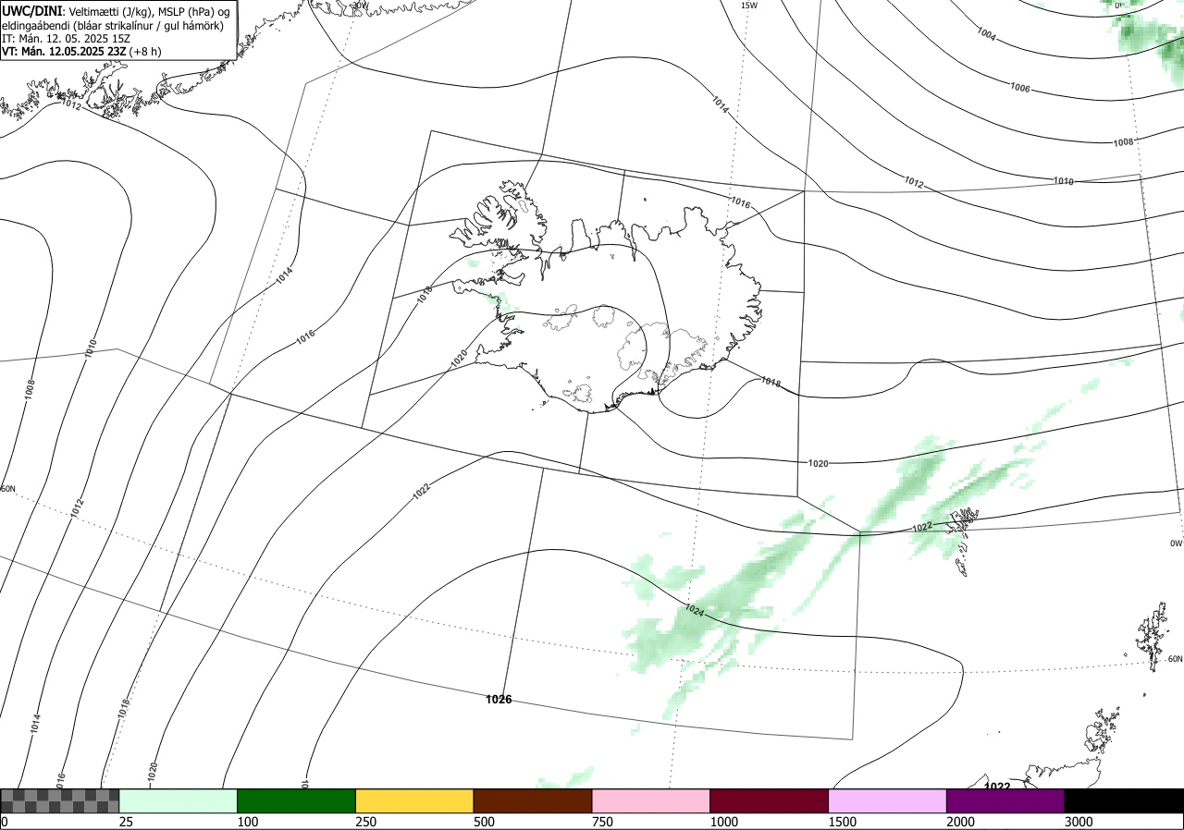The image size is (1184, 830).
Task: Choose the black legend swatch above 3000
Action: point(1124,800)
